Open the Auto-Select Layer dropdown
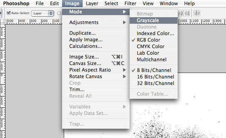 pyautogui.click(x=43, y=13)
